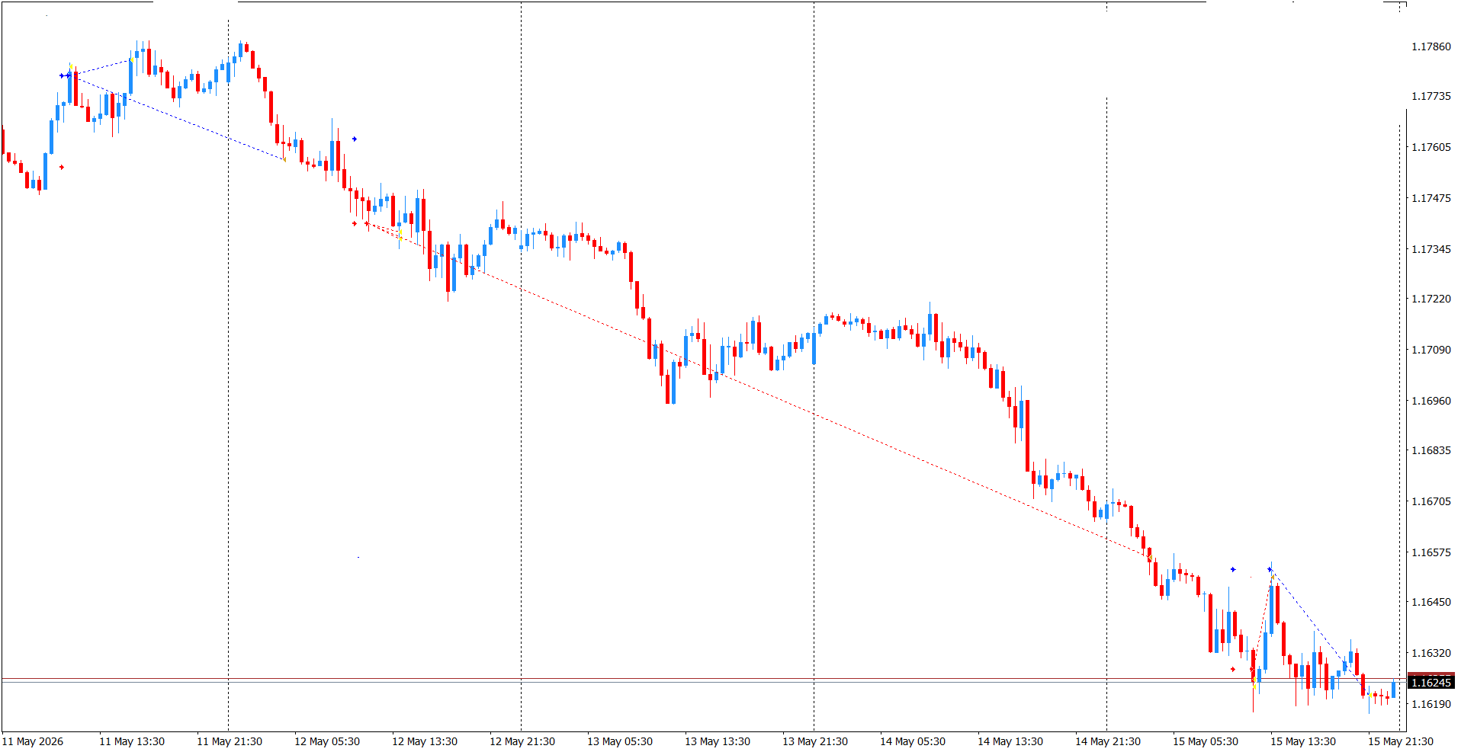Select the red arrow marker below the 11 May rally
Image resolution: width=1461 pixels, height=752 pixels.
point(62,168)
